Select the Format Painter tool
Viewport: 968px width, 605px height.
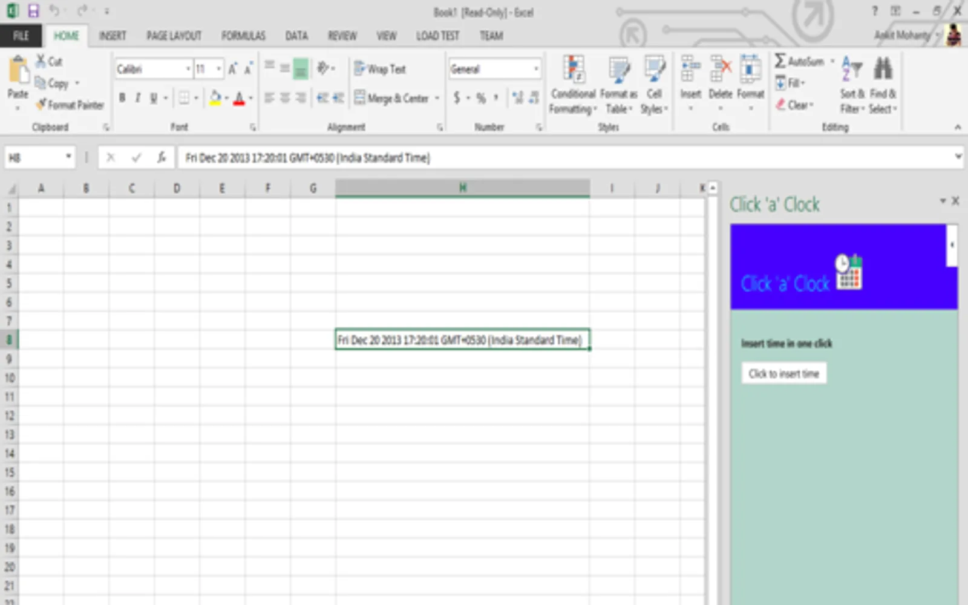coord(70,105)
